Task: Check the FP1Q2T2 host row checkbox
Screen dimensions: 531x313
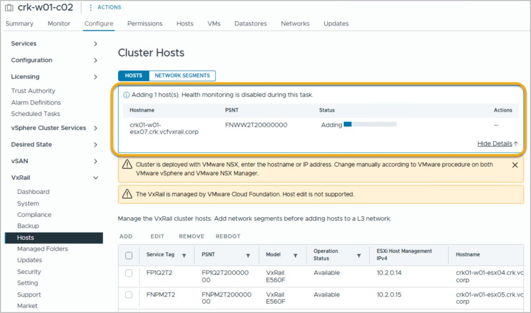Action: click(129, 273)
